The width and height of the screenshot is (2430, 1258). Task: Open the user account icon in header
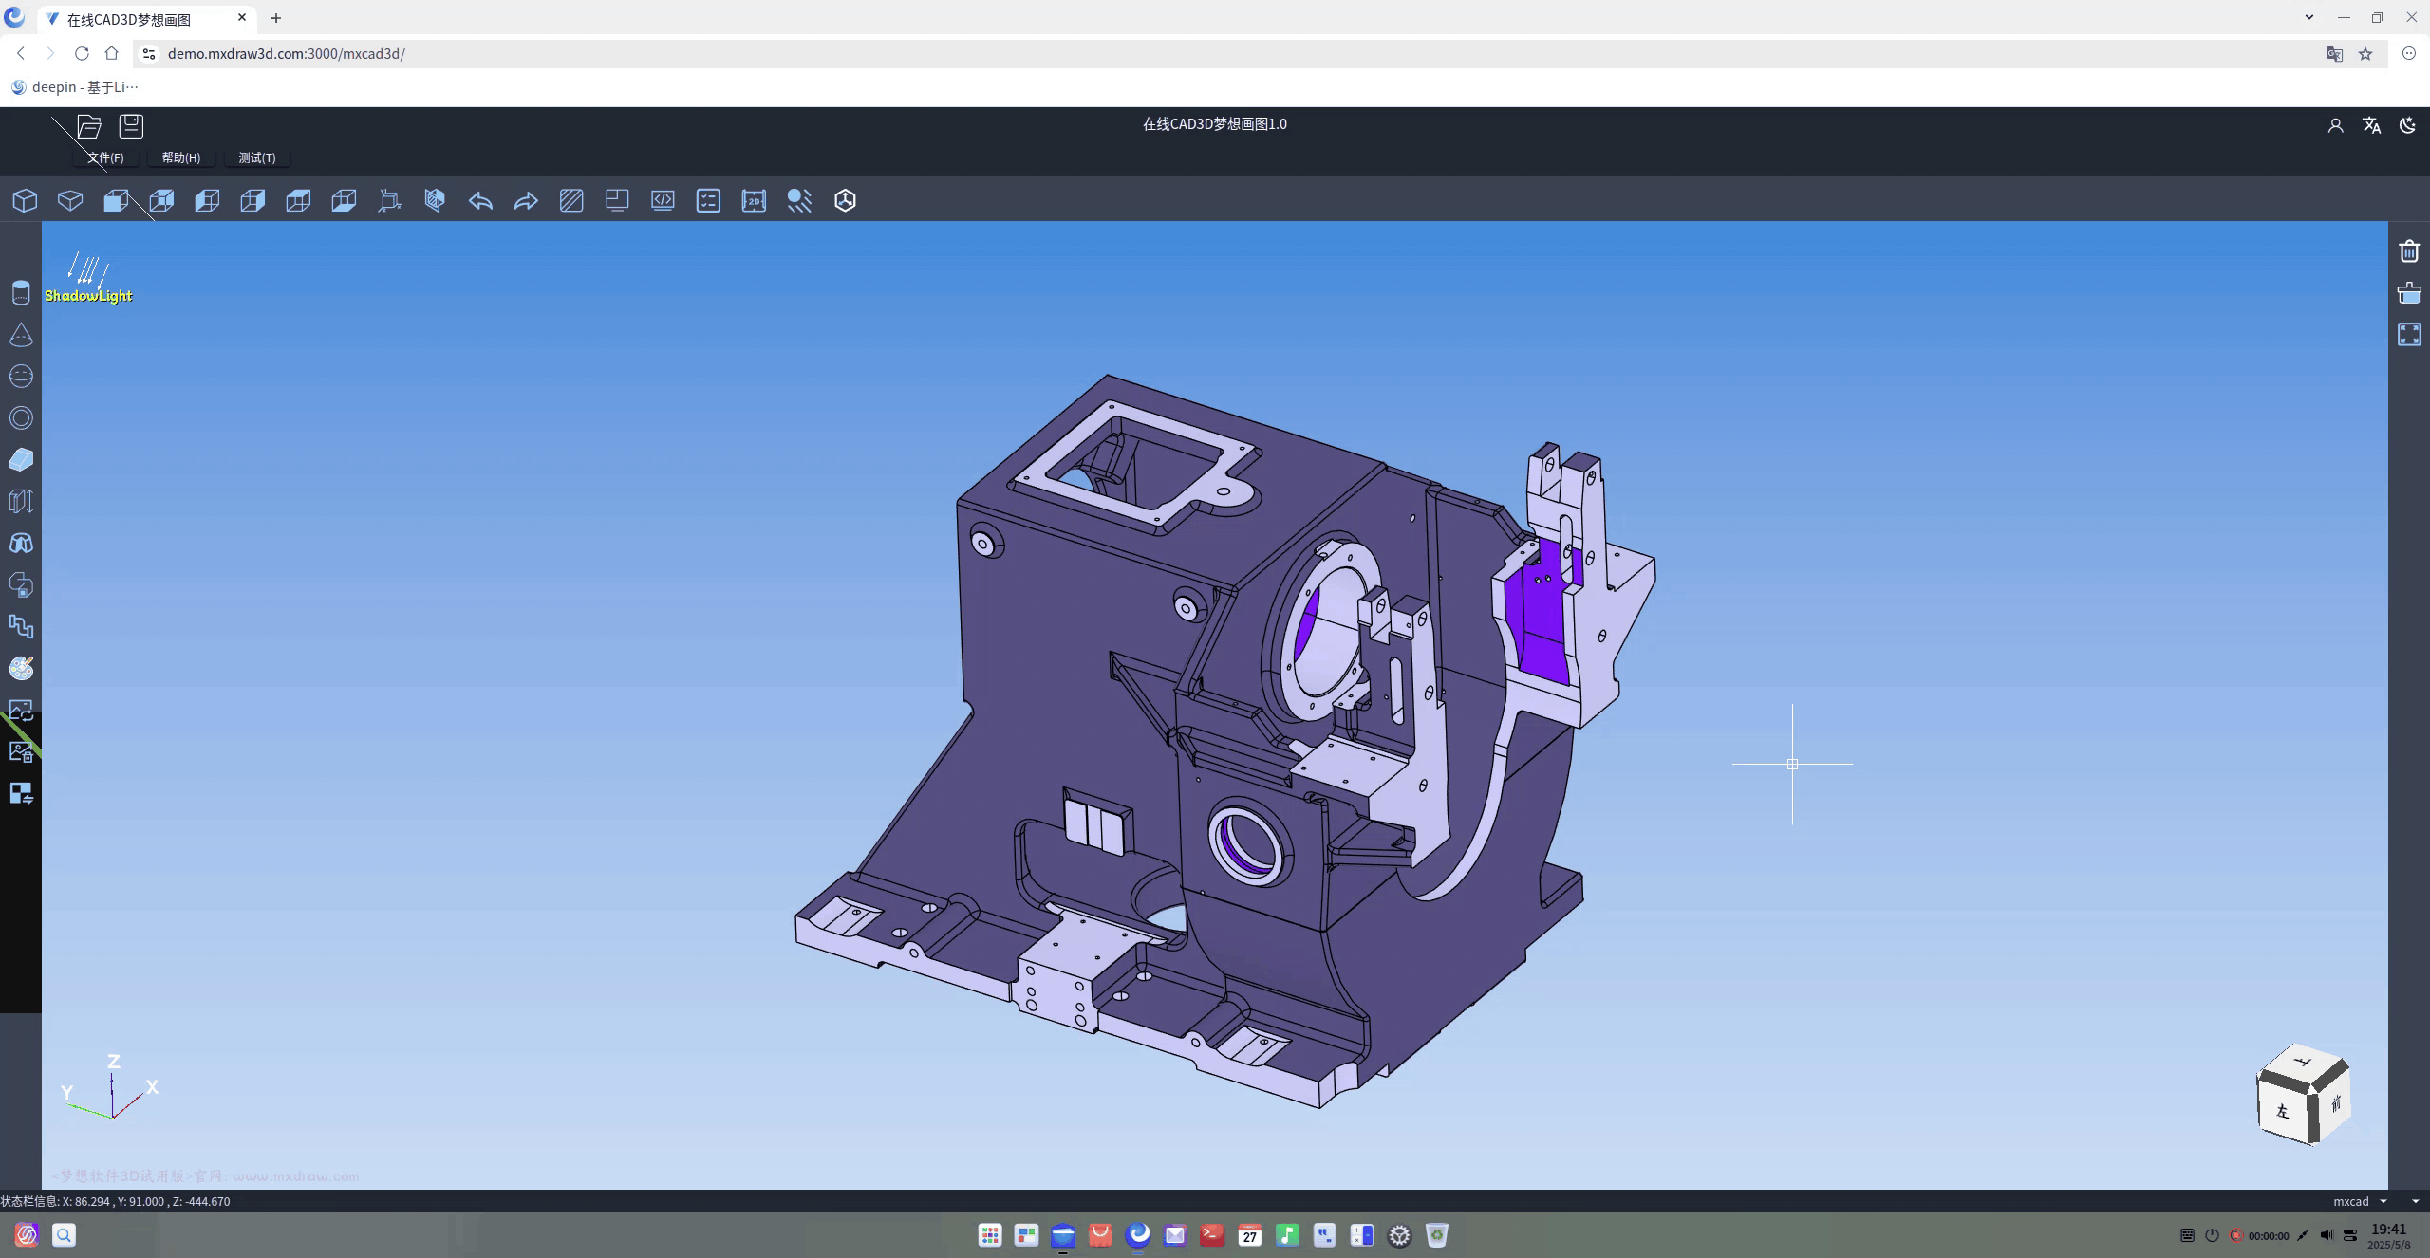click(x=2335, y=125)
